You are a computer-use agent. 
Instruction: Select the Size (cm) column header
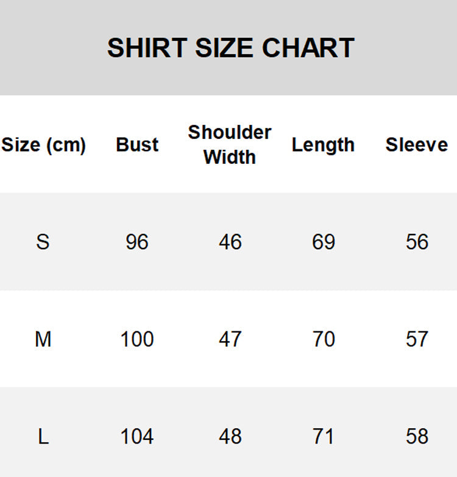tap(43, 145)
